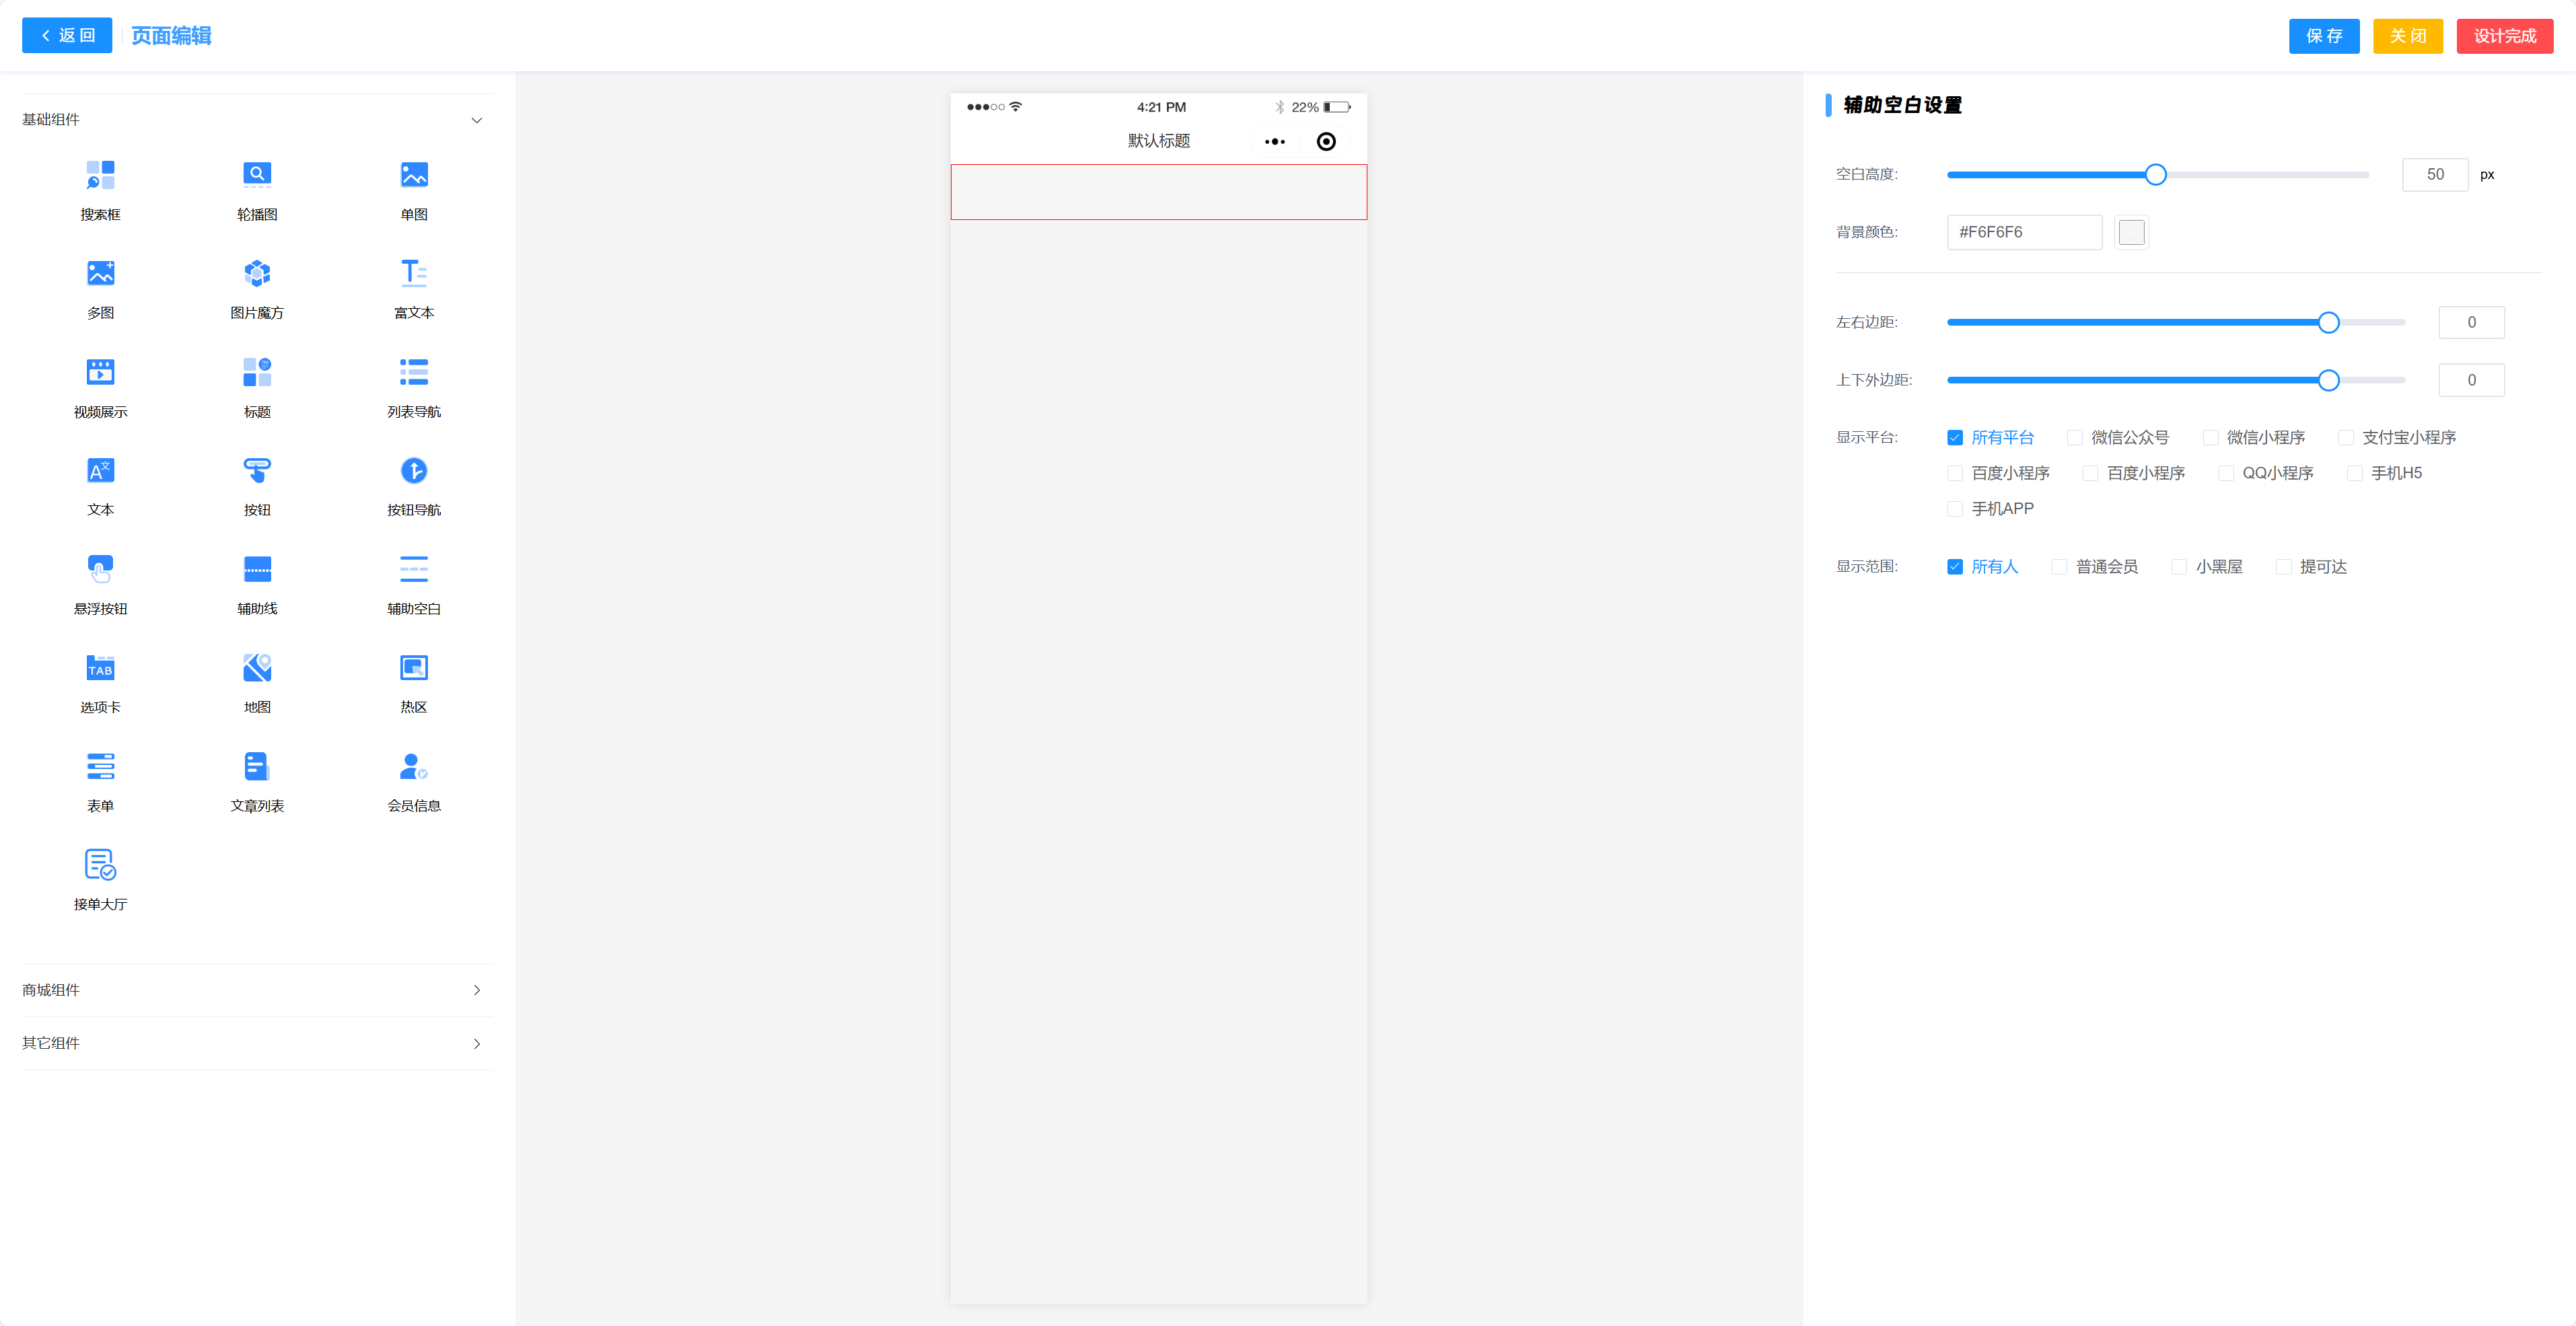Viewport: 2576px width, 1326px height.
Task: Enable the 微信公众号 platform checkbox
Action: click(2075, 438)
